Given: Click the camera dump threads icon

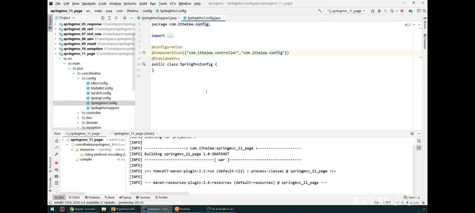Looking at the screenshot, I should (x=56, y=176).
